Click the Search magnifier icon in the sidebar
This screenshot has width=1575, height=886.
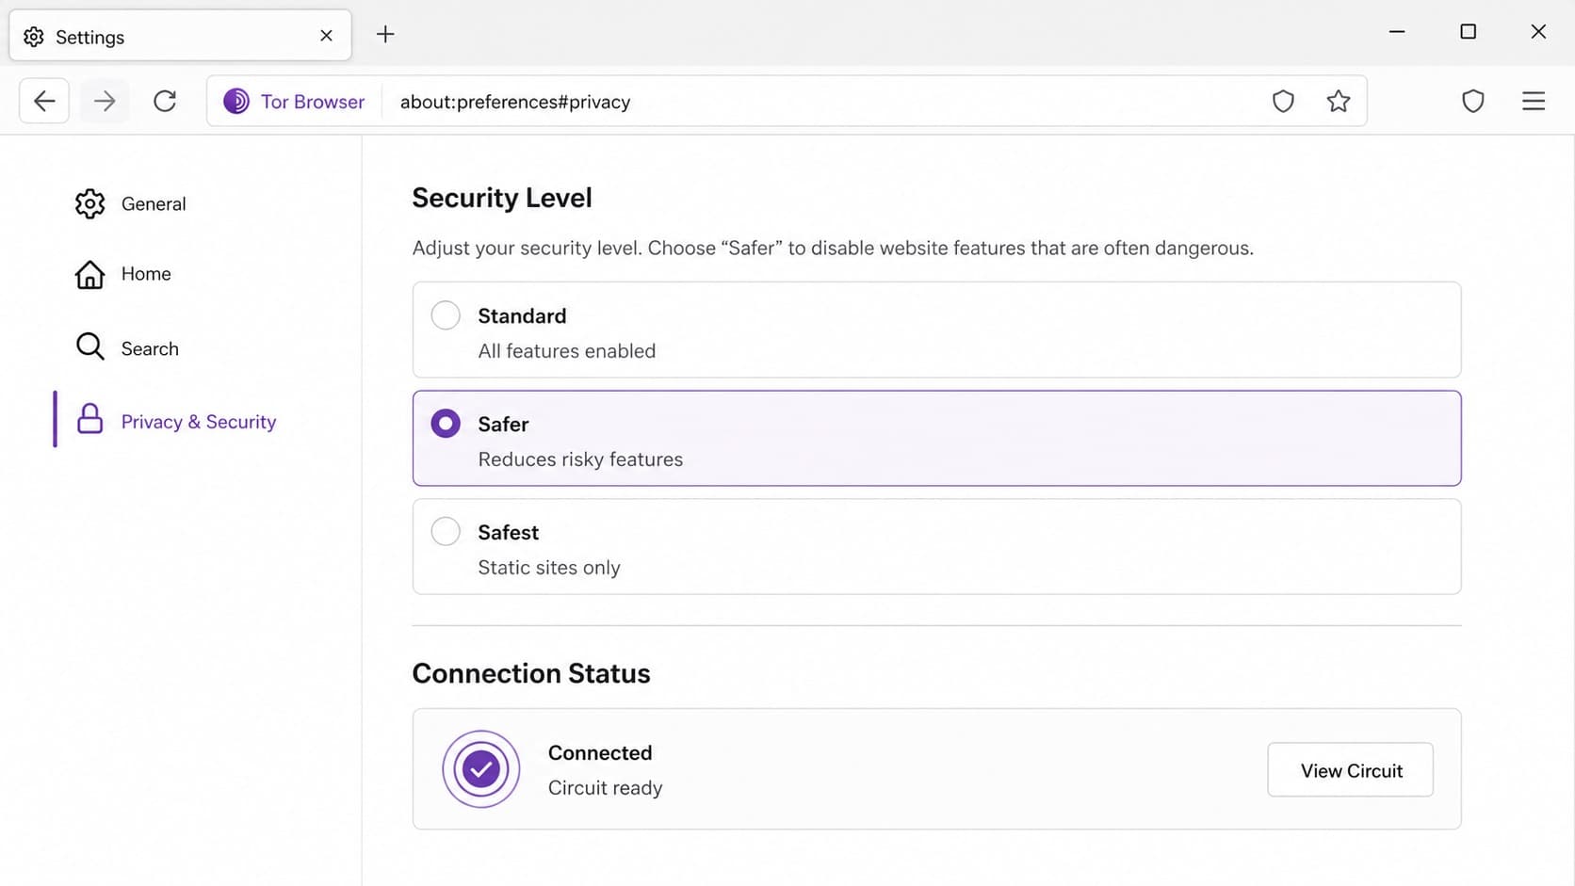click(x=89, y=347)
